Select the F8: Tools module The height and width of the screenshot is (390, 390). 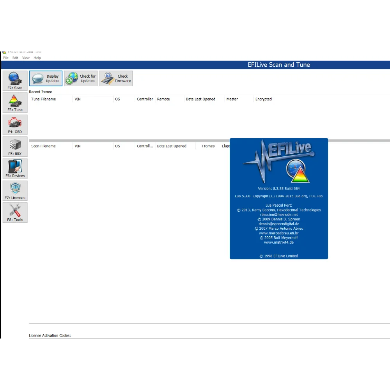(x=14, y=212)
